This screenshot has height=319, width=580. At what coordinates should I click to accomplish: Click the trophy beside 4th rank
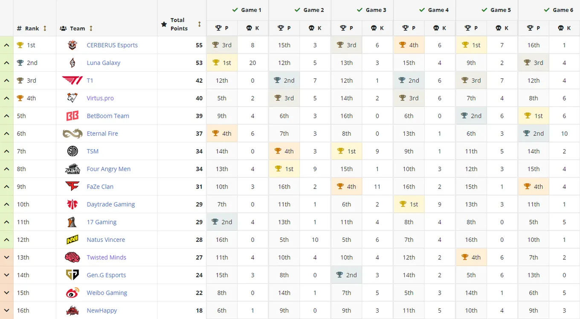coord(20,98)
